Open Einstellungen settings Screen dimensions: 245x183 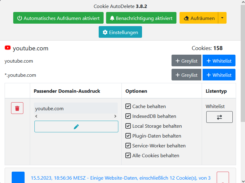[120, 32]
